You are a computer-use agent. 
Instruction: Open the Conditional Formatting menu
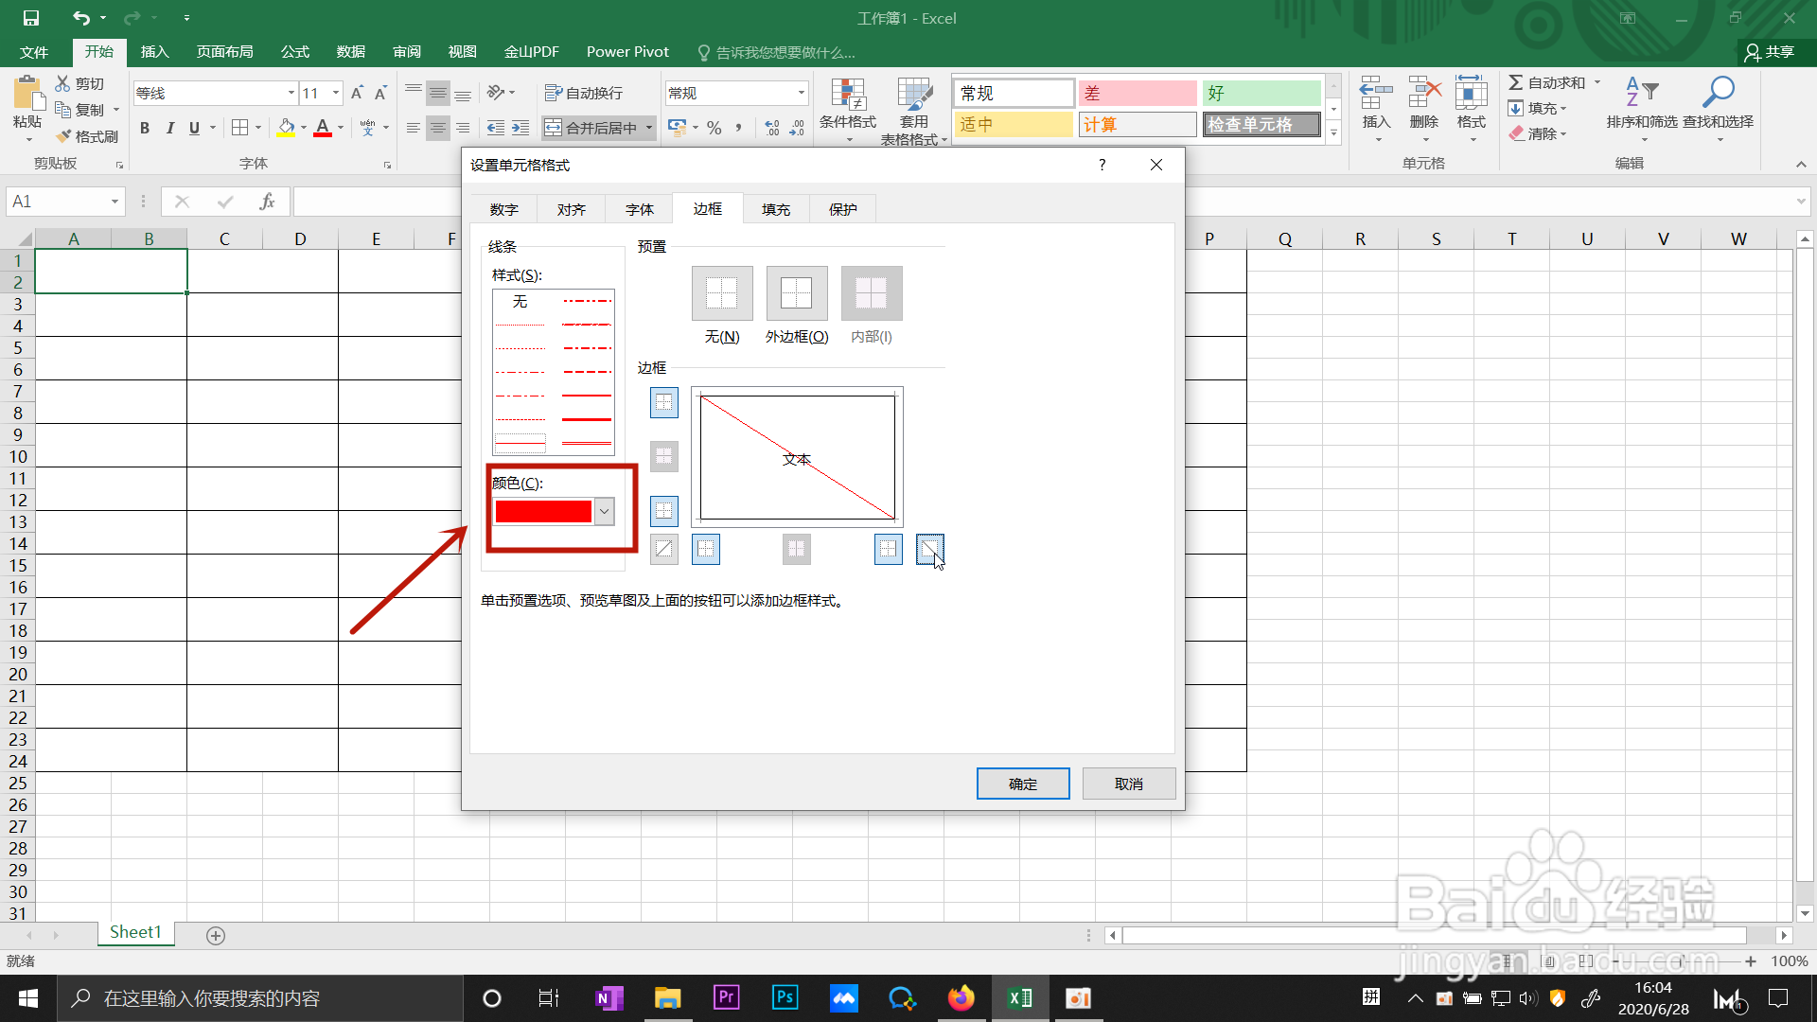[848, 109]
